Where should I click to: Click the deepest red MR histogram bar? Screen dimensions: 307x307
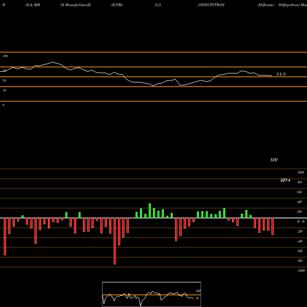click(115, 241)
